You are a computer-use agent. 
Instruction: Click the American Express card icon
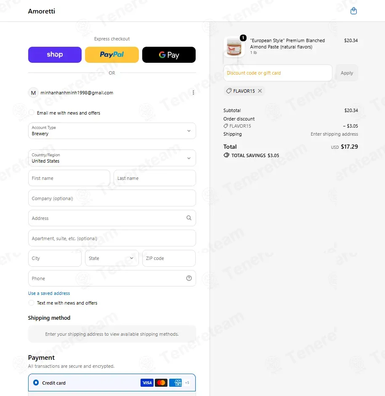[x=175, y=383]
